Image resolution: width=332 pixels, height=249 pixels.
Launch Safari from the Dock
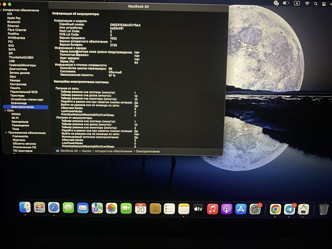coord(54,207)
